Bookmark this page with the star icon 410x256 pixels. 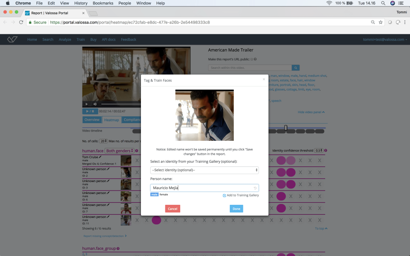[381, 22]
